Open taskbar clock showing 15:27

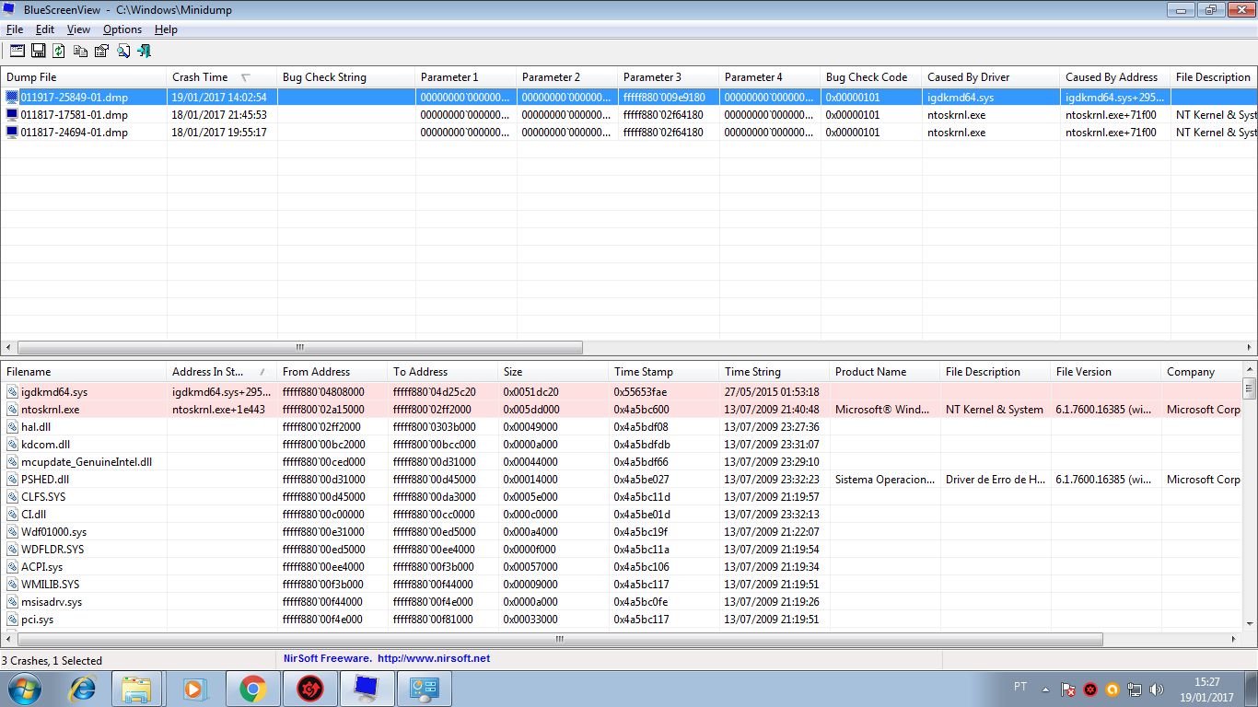click(1206, 689)
